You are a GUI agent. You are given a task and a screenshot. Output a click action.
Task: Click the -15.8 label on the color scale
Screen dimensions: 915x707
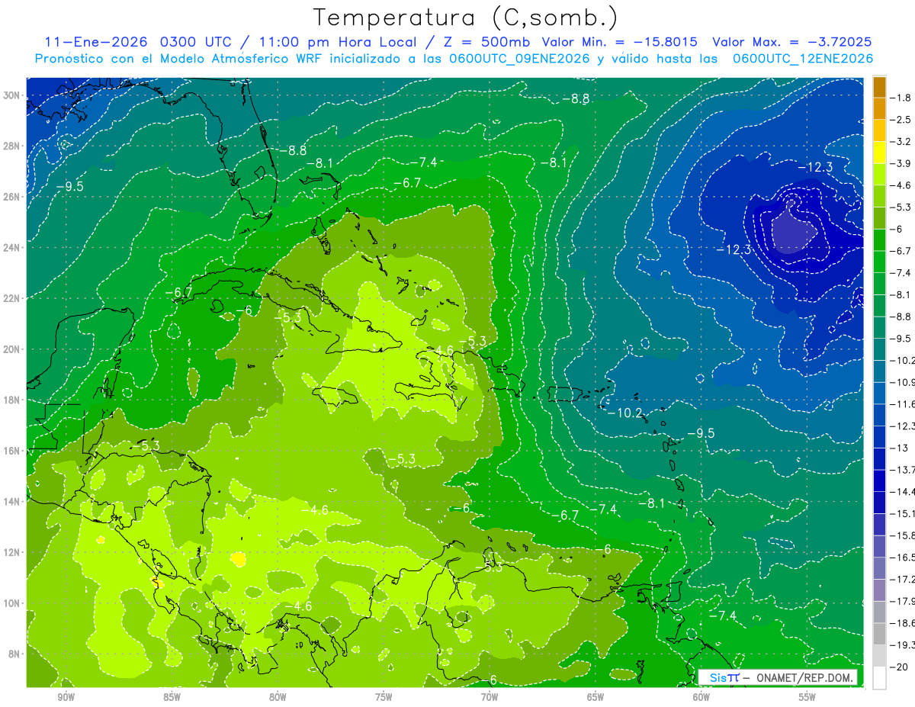coord(902,535)
